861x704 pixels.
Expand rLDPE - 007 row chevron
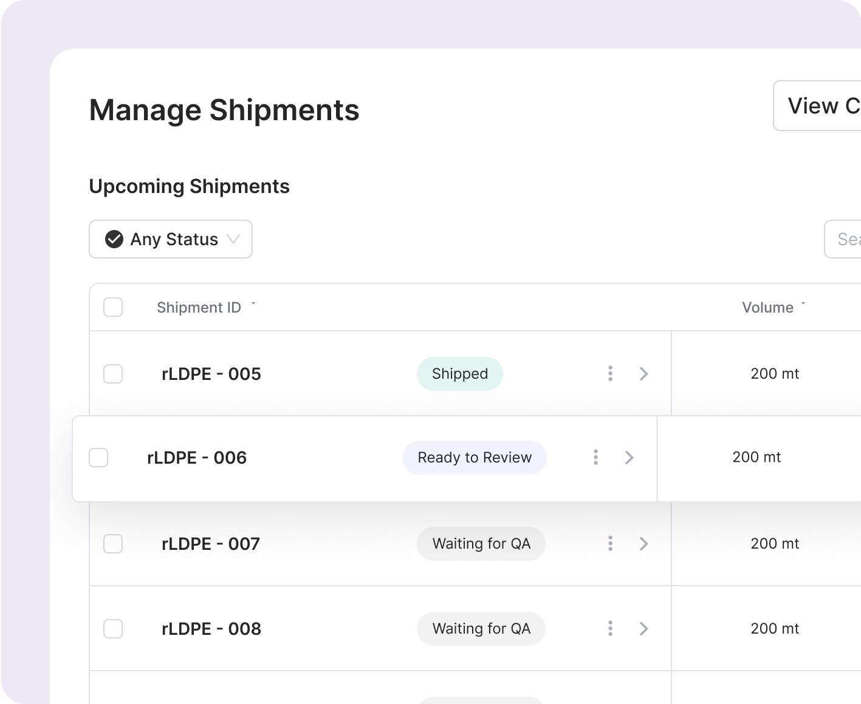pyautogui.click(x=644, y=543)
